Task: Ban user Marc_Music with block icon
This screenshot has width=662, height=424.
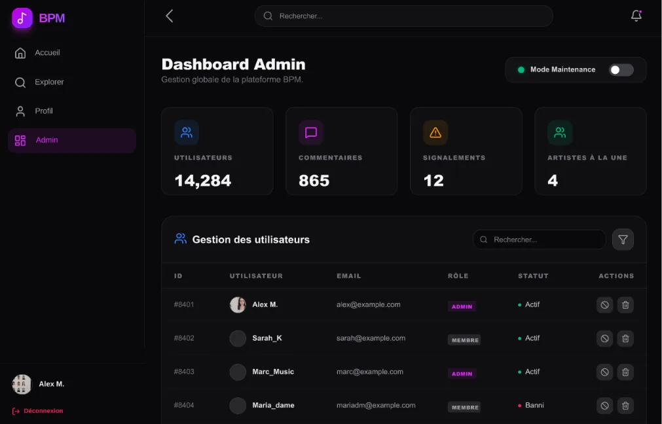Action: tap(604, 372)
